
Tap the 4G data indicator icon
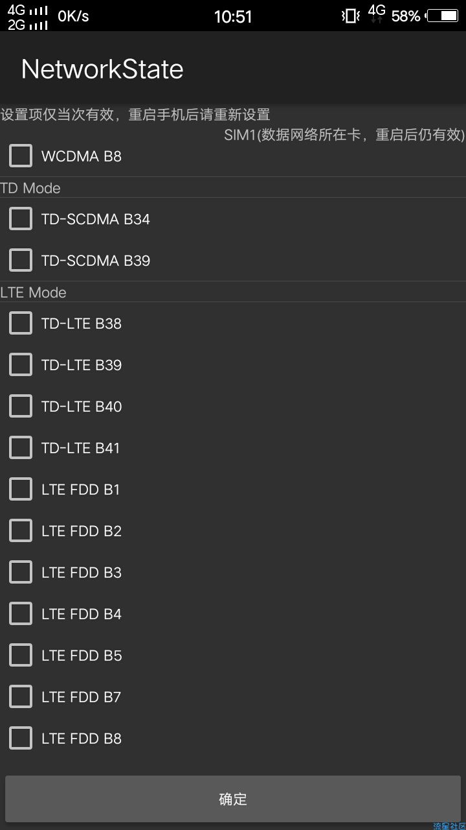tap(376, 14)
